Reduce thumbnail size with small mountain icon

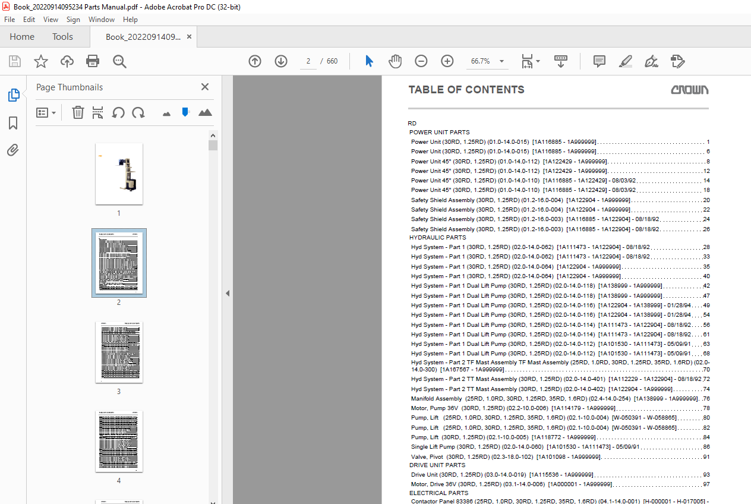(166, 113)
